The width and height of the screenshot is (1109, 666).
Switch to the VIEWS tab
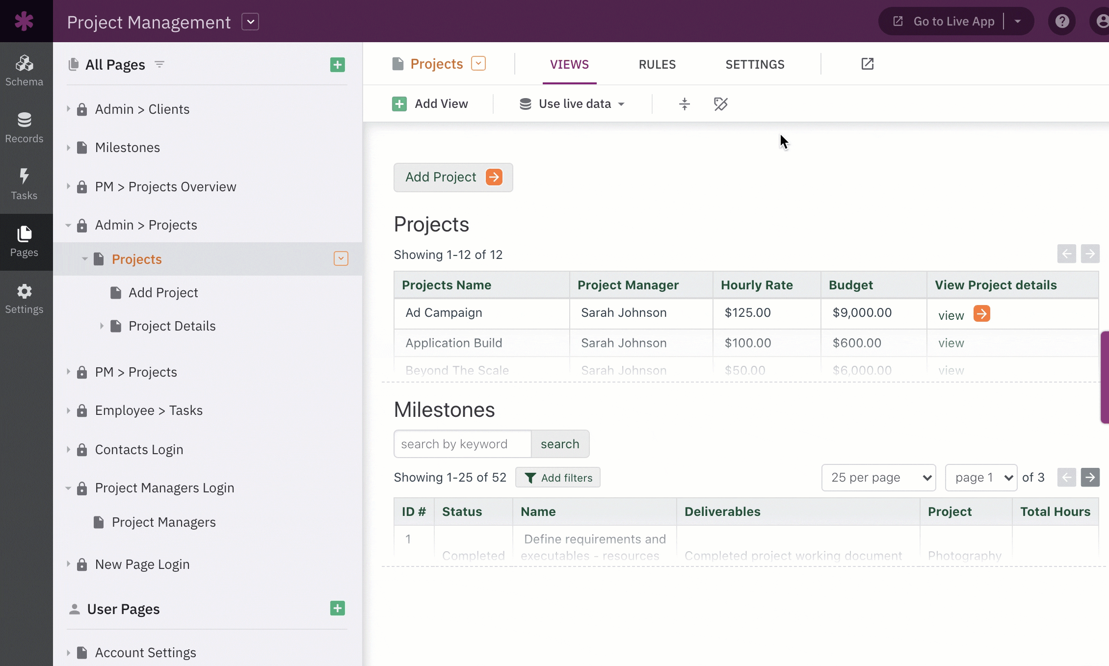pos(569,64)
